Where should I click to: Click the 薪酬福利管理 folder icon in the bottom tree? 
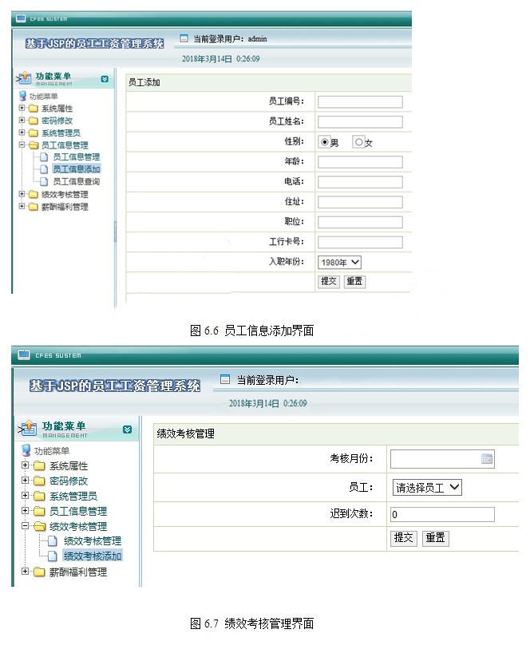39,572
